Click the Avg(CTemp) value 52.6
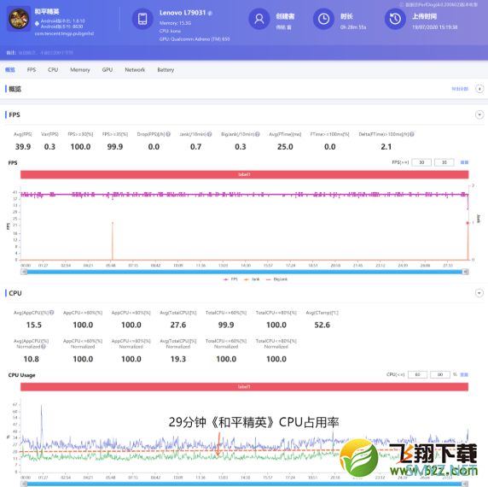 point(322,325)
